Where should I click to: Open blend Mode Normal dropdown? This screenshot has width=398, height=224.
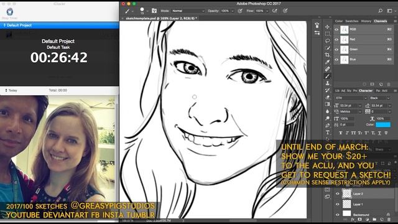[x=188, y=11]
